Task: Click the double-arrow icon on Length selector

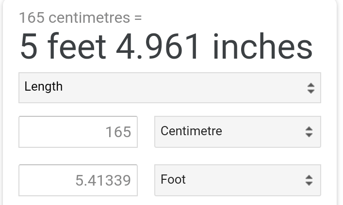Action: point(310,88)
